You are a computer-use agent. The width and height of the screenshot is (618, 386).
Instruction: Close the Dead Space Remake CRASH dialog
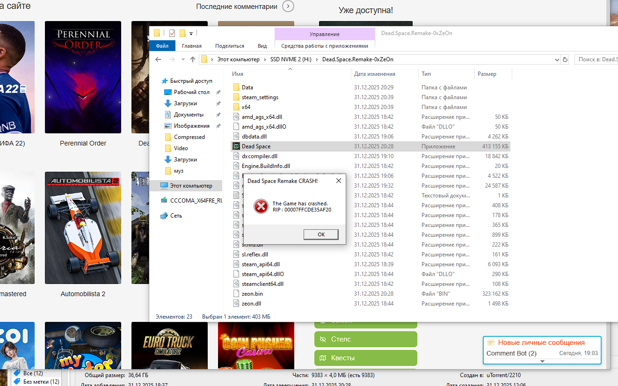click(338, 181)
